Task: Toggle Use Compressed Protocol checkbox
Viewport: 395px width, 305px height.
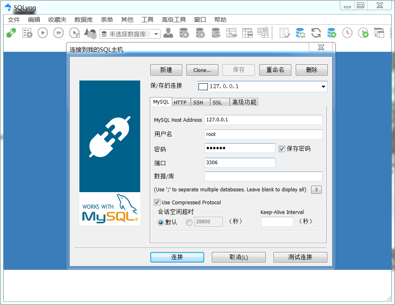Action: point(157,202)
